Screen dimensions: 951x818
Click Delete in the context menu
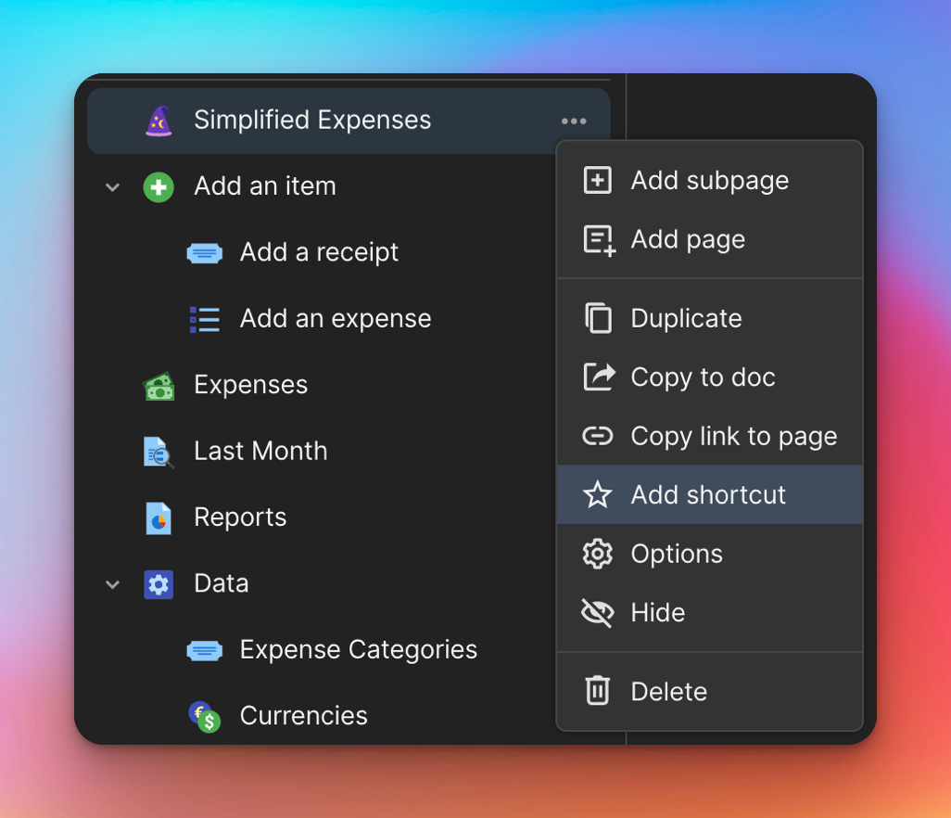click(x=668, y=692)
